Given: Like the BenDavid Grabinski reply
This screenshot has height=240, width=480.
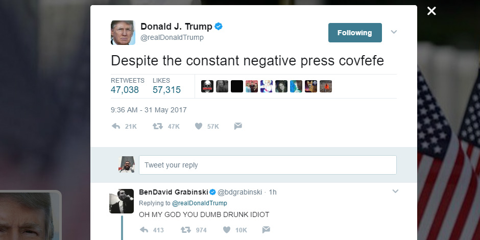Looking at the screenshot, I should 227,230.
